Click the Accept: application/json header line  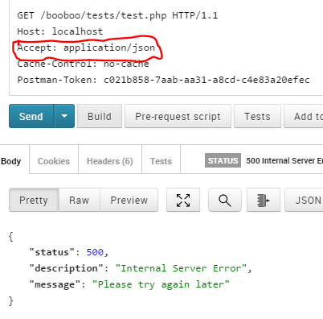(x=86, y=48)
